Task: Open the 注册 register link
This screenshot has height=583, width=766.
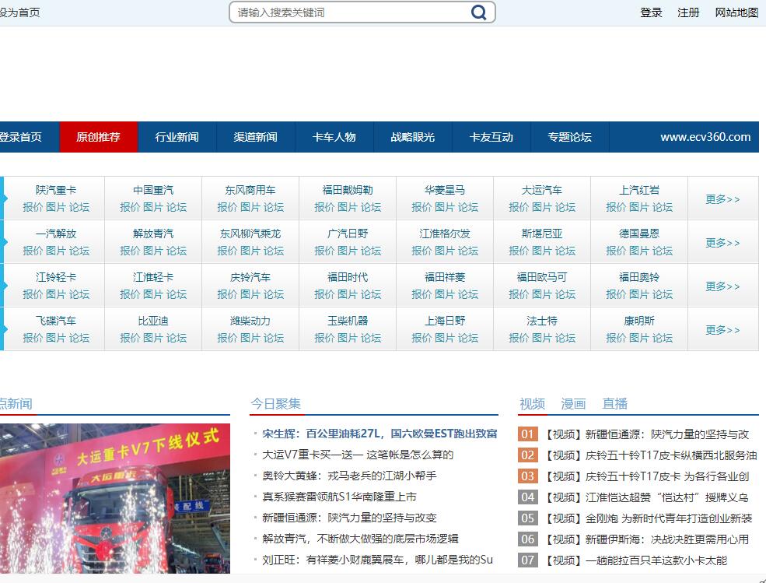Action: [688, 12]
